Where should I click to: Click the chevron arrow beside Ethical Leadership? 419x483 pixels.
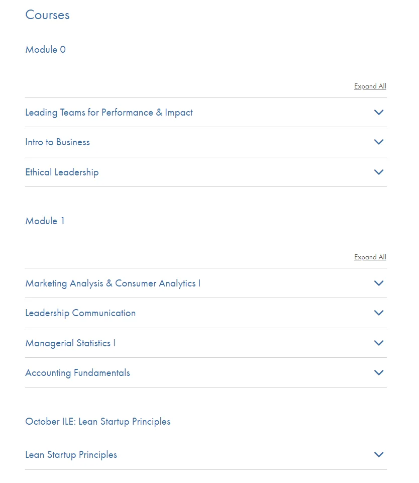(x=379, y=172)
